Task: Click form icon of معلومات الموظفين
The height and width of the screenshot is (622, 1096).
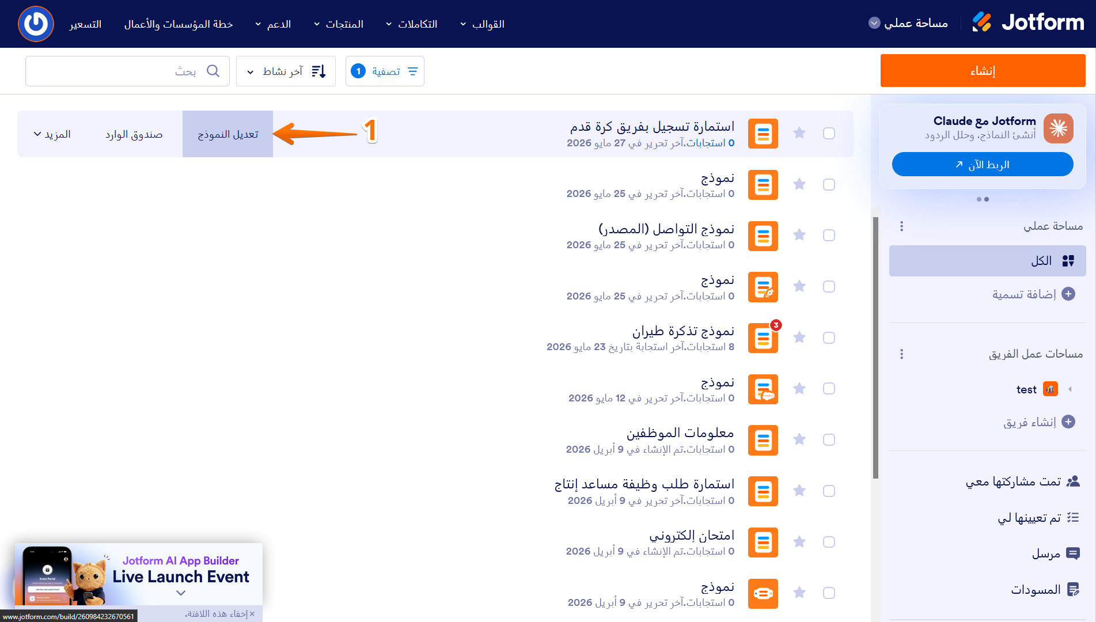Action: tap(763, 440)
